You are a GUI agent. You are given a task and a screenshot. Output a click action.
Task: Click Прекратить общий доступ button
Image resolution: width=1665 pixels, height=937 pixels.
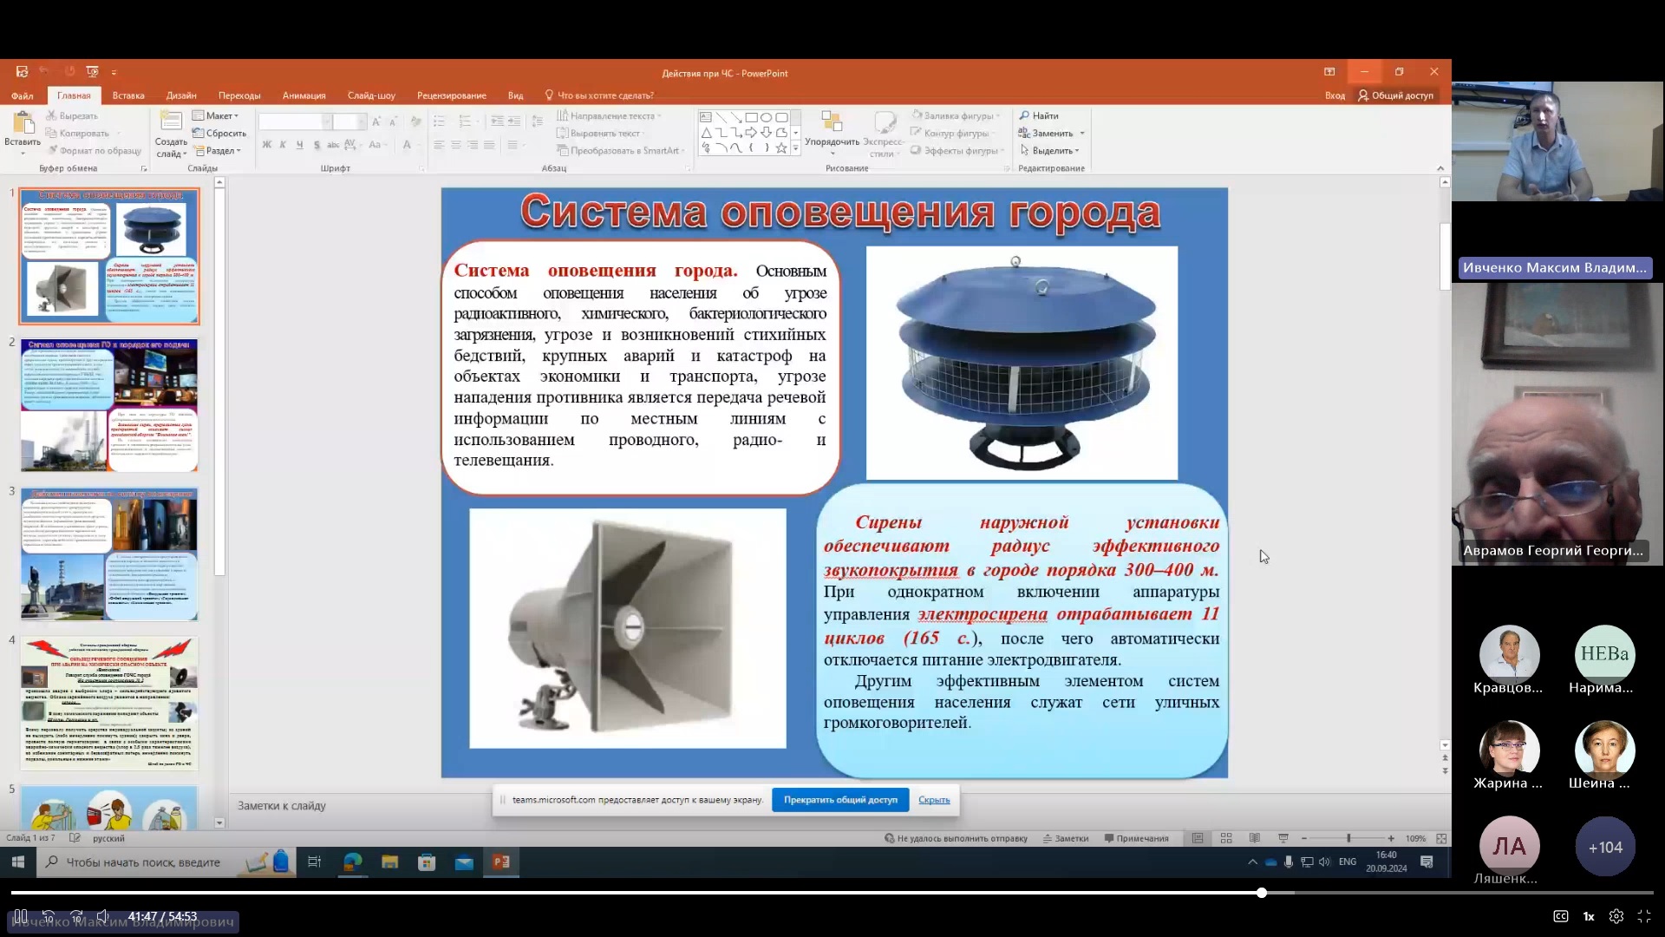840,800
